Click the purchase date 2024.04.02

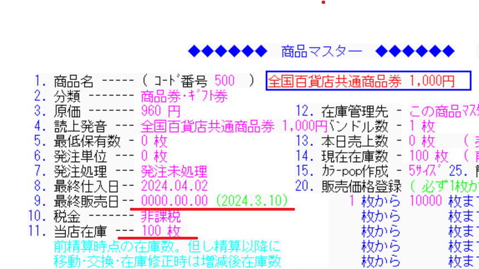pos(175,186)
